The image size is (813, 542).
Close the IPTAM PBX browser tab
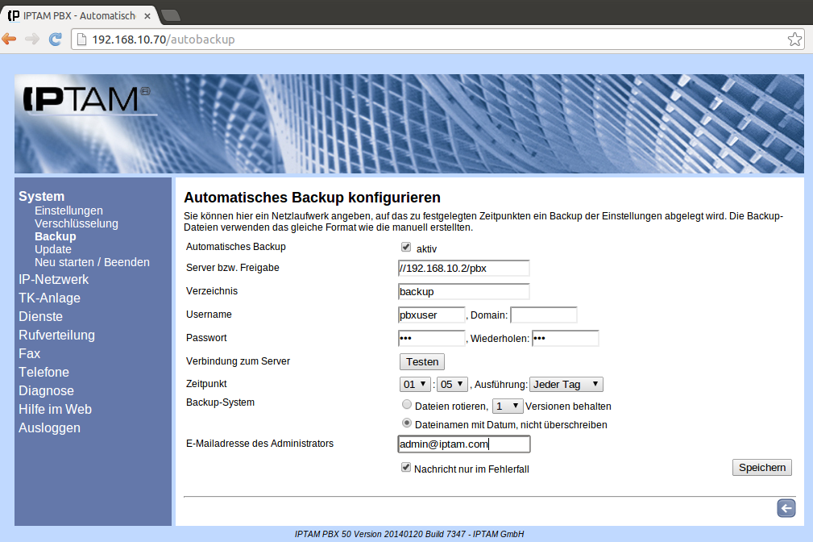(x=147, y=15)
